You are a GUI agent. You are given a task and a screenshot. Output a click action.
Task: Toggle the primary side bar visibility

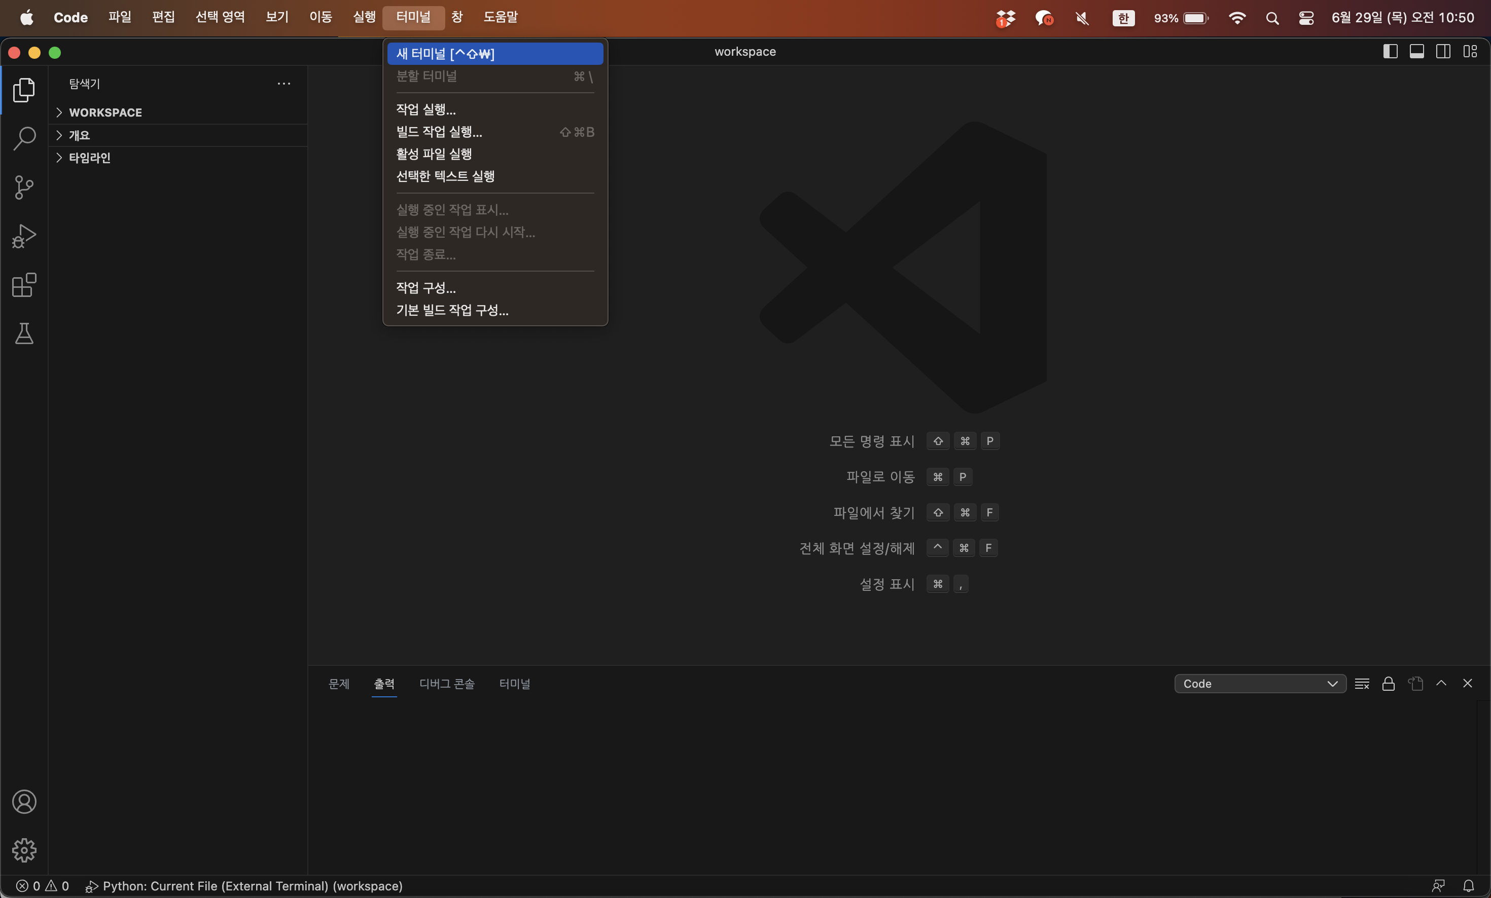click(x=1390, y=51)
